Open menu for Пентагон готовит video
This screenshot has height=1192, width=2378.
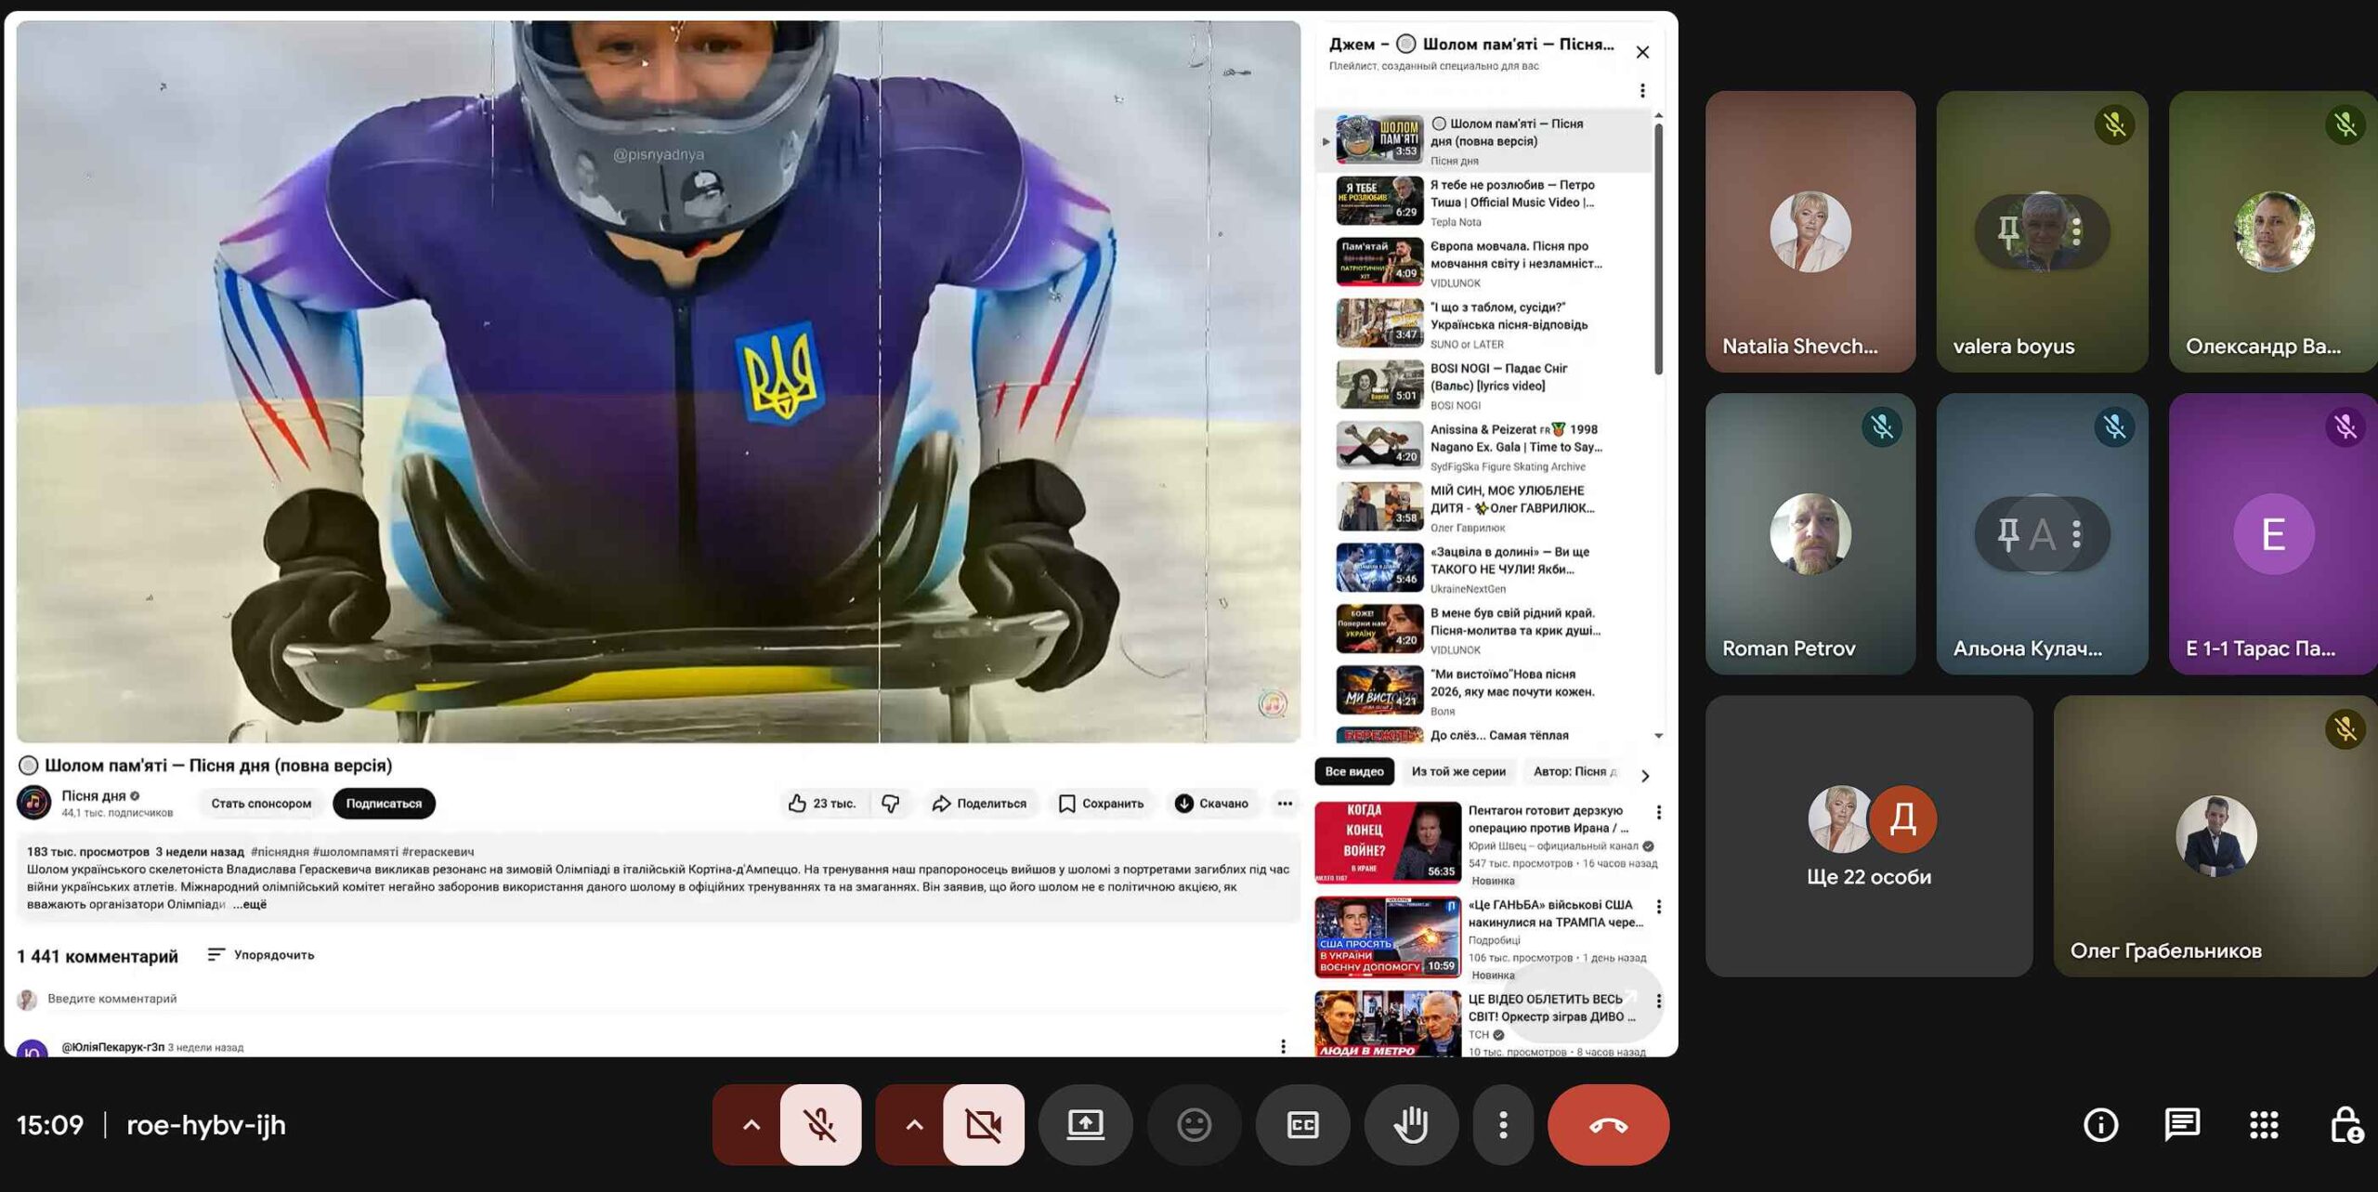(1659, 812)
